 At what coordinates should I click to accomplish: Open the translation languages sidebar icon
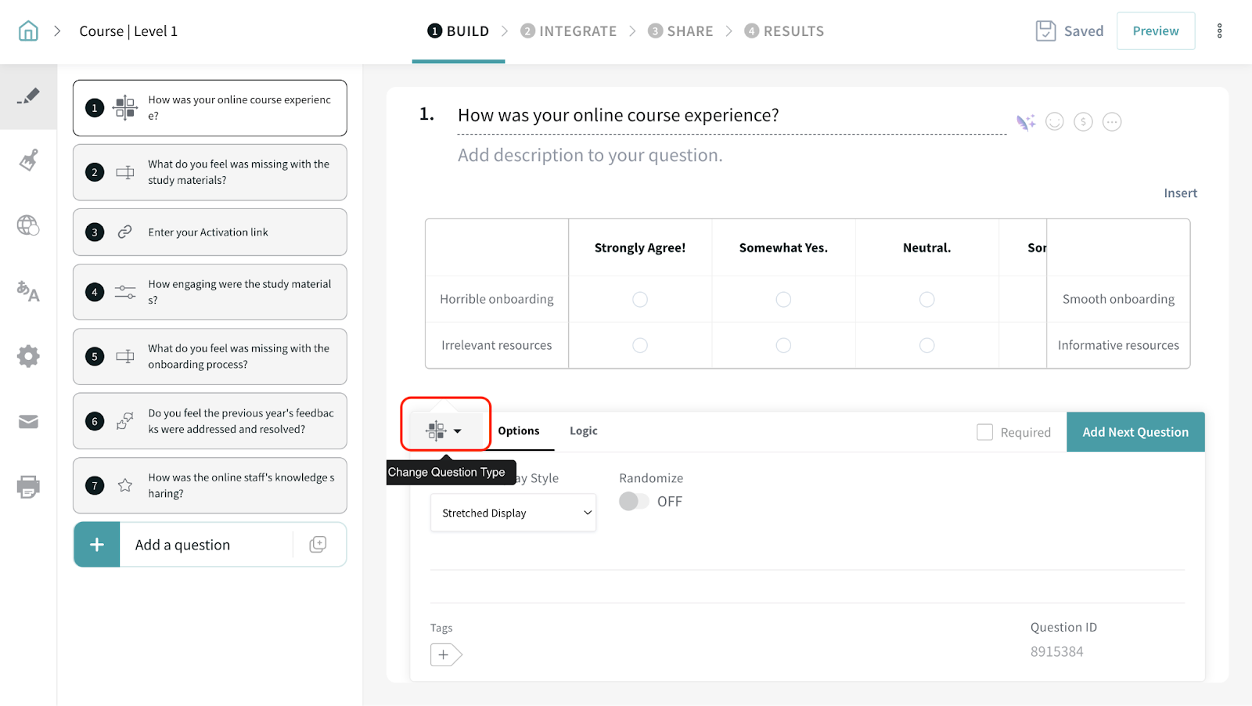pyautogui.click(x=28, y=291)
